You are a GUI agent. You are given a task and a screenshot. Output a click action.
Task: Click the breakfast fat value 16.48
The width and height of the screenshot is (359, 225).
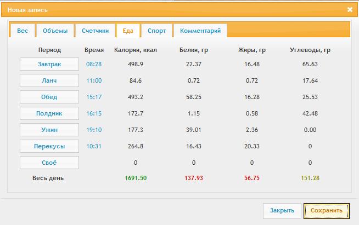coord(252,64)
